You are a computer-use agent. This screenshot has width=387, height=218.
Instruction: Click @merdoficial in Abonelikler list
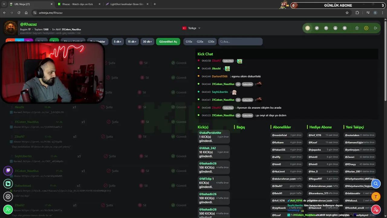click(x=287, y=135)
